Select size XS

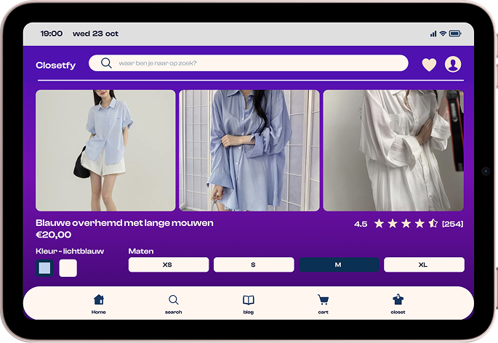click(168, 265)
